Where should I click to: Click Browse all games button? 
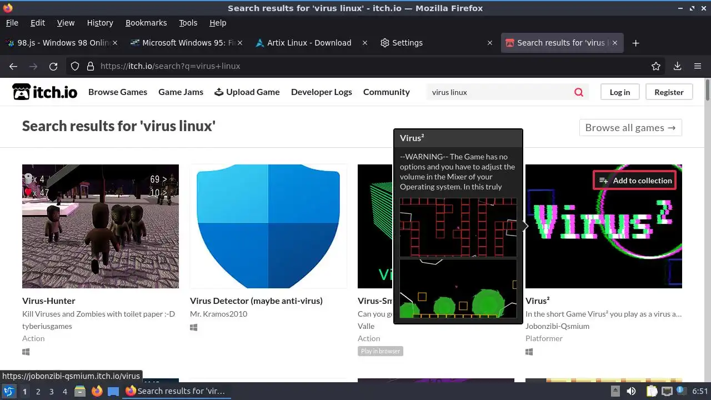coord(630,128)
